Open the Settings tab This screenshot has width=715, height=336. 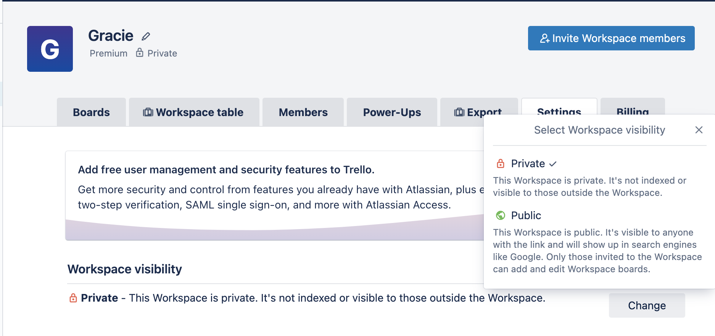click(559, 108)
